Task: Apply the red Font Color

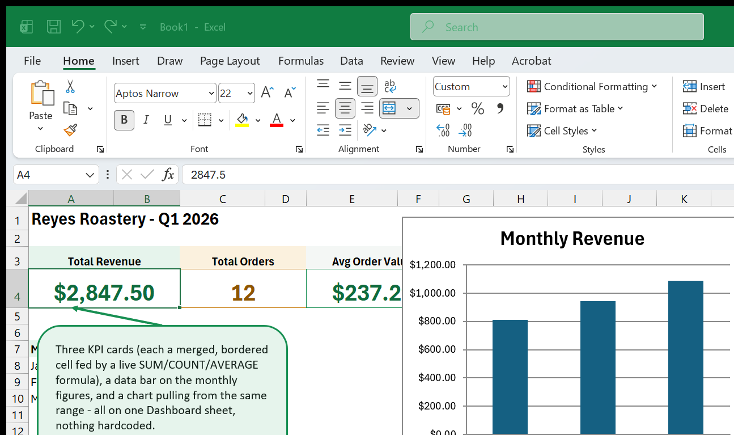Action: point(277,120)
